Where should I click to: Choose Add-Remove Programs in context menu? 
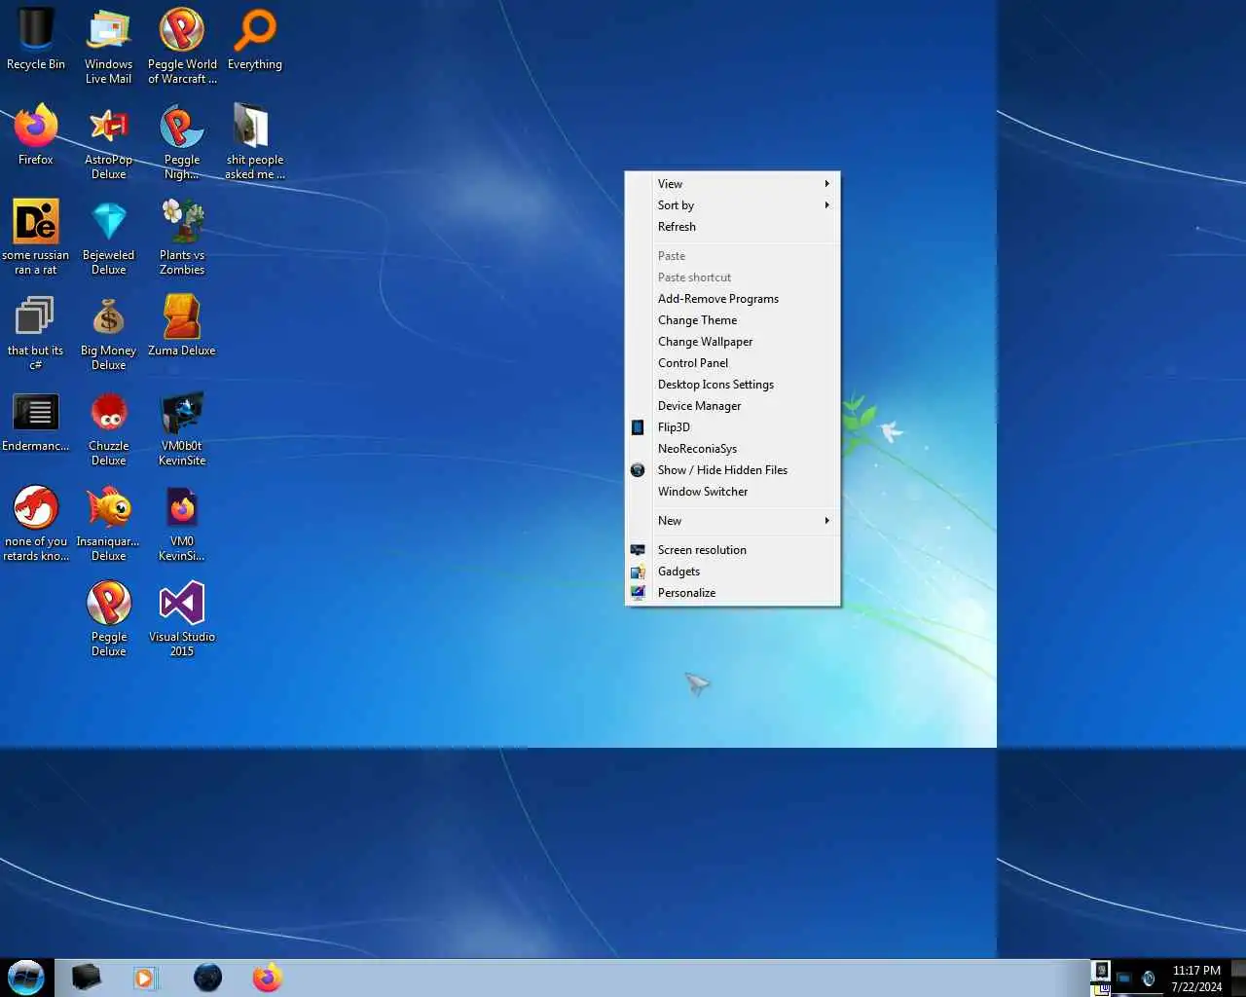click(732, 299)
